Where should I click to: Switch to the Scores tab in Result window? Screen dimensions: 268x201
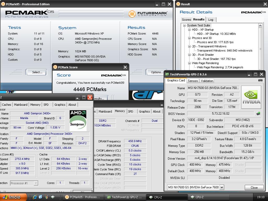186,20
